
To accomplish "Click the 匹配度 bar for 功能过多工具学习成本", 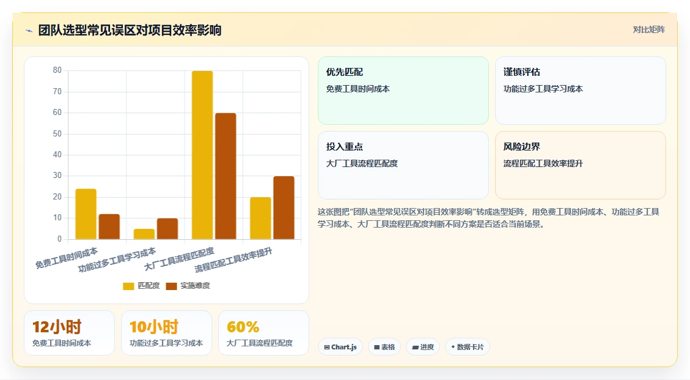I will click(144, 234).
